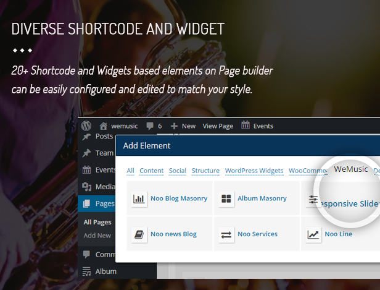Switch to the Content filter tab
Screen dimensions: 380x290
tap(151, 171)
